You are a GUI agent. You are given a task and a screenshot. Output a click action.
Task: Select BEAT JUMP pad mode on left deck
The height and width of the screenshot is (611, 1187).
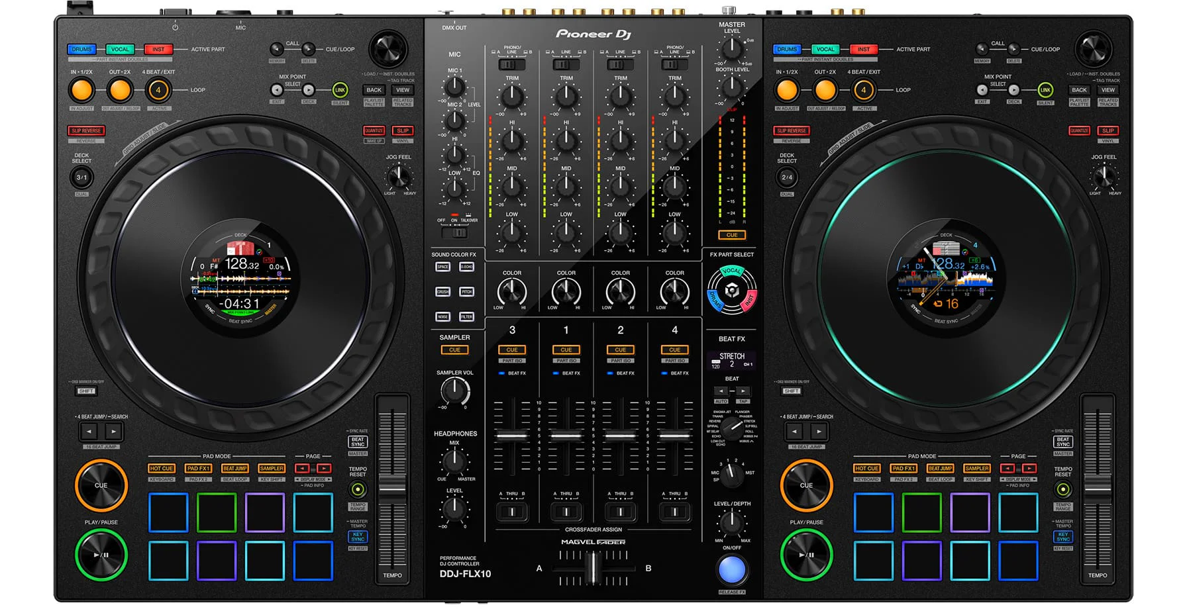[x=234, y=469]
